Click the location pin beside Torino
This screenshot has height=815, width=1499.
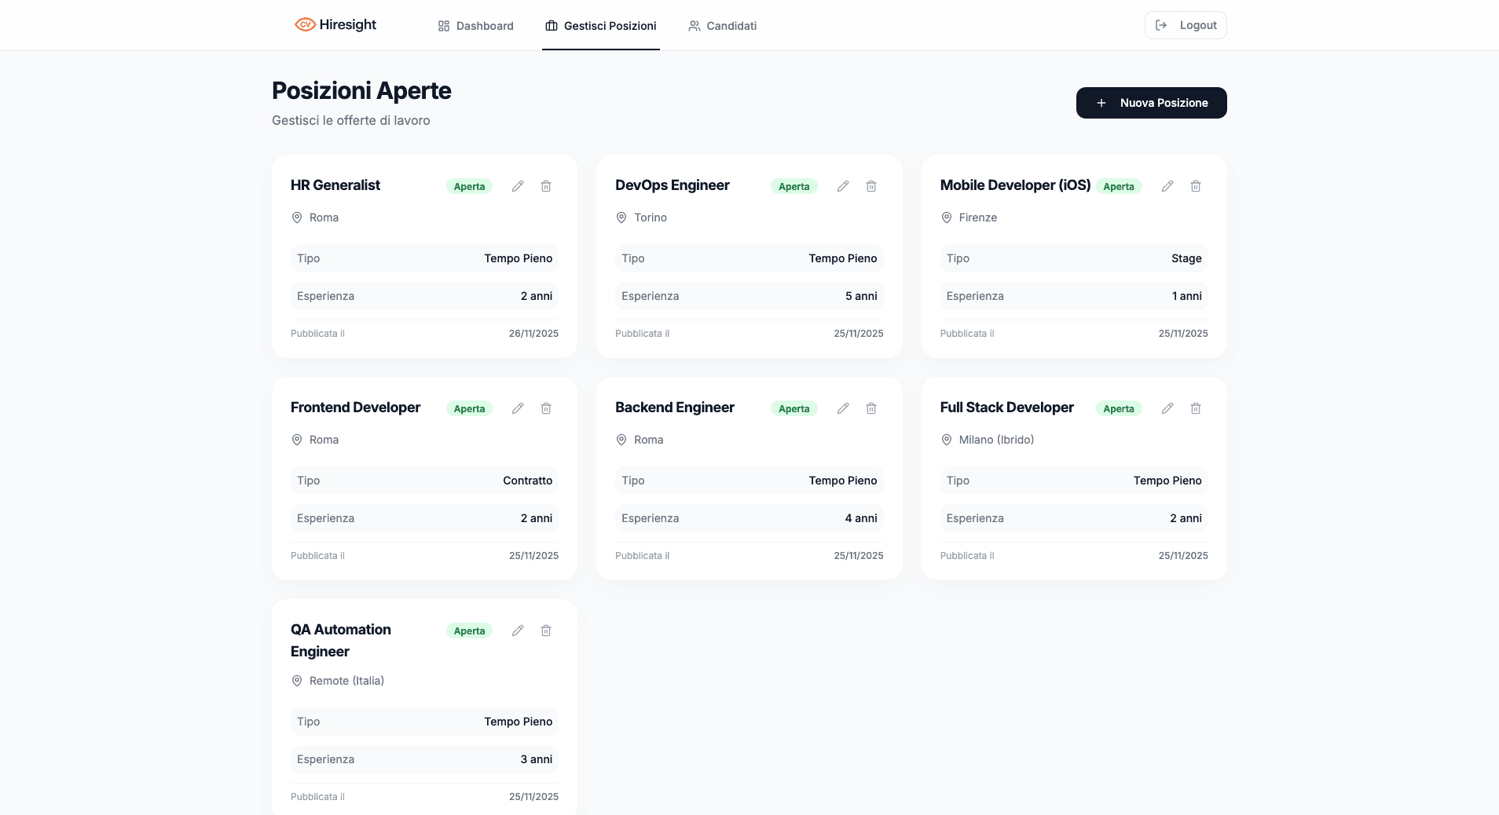(x=621, y=217)
